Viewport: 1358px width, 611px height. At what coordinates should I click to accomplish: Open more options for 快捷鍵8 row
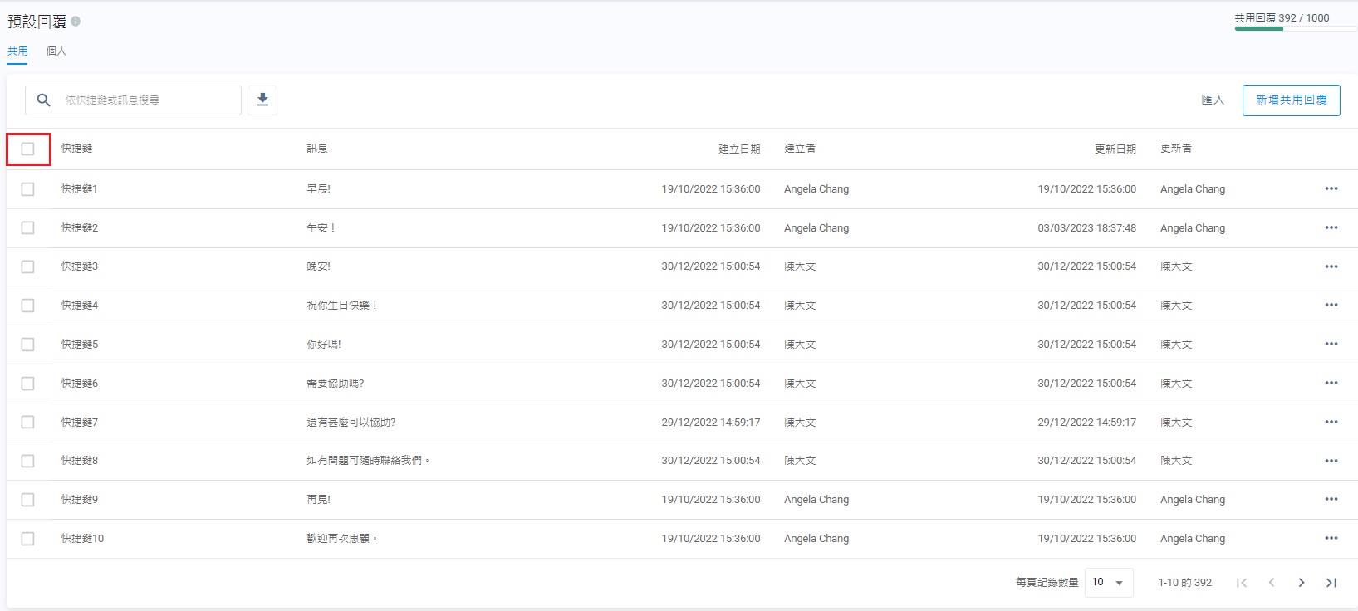click(1331, 461)
